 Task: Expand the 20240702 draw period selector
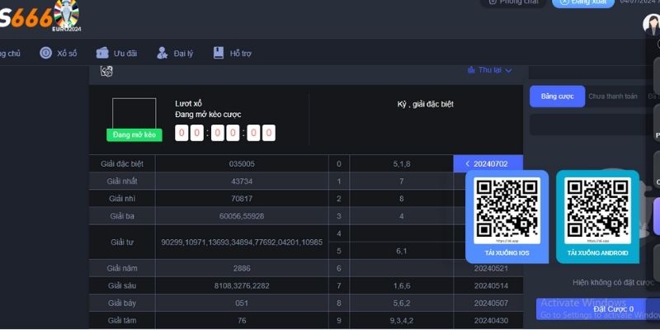(488, 164)
